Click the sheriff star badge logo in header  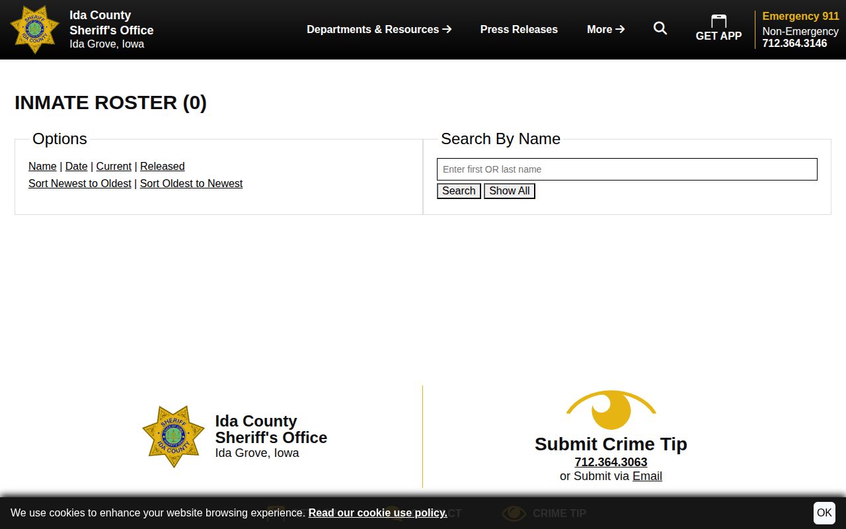(34, 30)
